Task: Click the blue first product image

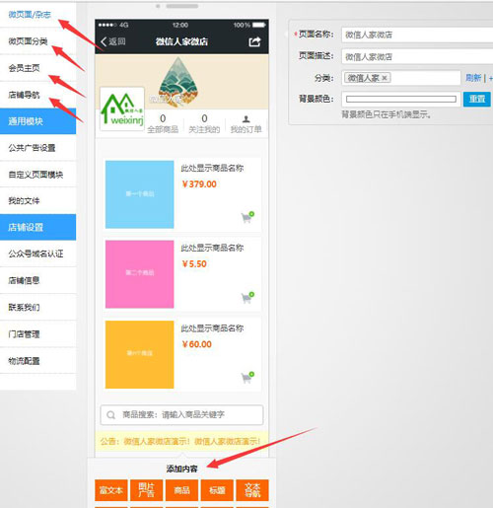Action: (x=140, y=194)
